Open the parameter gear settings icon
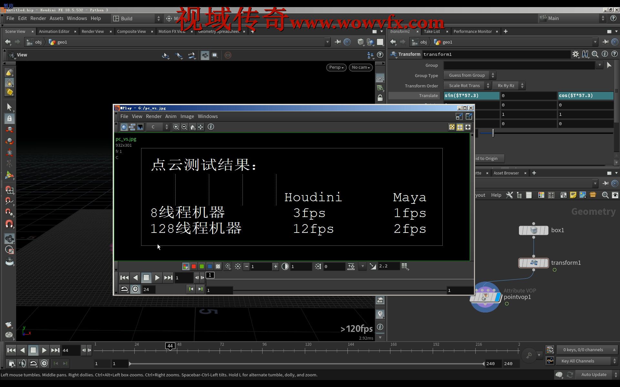620x387 pixels. [575, 54]
